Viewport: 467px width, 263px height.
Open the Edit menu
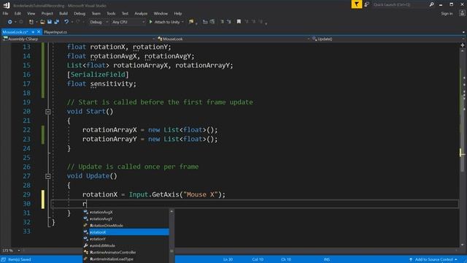[x=18, y=13]
